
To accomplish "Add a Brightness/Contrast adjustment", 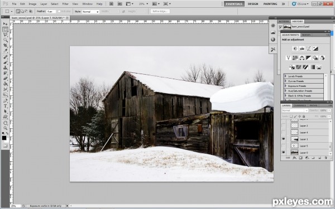I will point(295,48).
